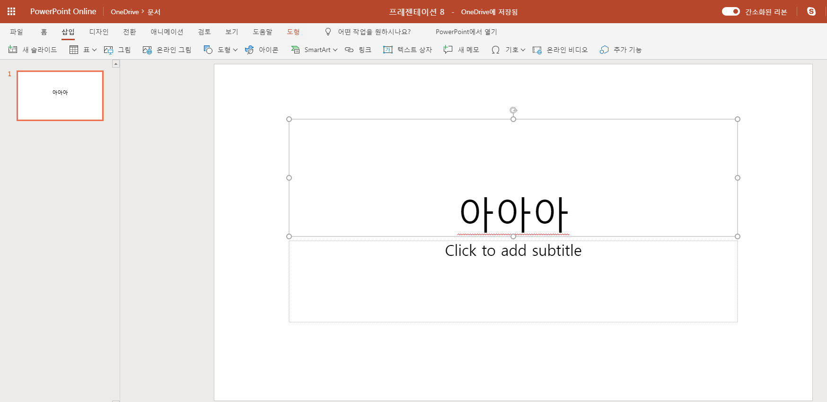Open add-ins (추가 기능)
This screenshot has width=827, height=402.
[x=621, y=50]
